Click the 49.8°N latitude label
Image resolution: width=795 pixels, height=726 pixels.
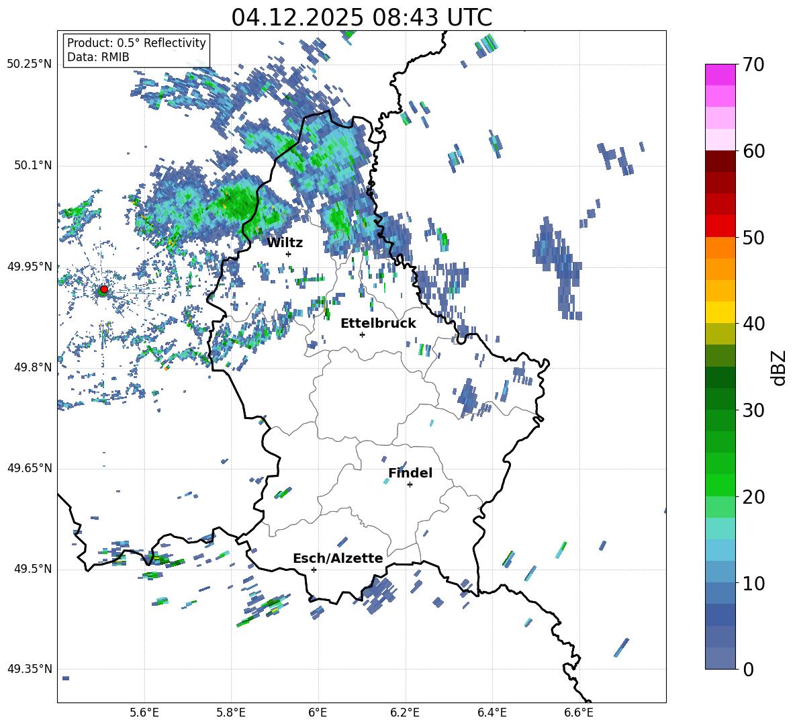32,367
